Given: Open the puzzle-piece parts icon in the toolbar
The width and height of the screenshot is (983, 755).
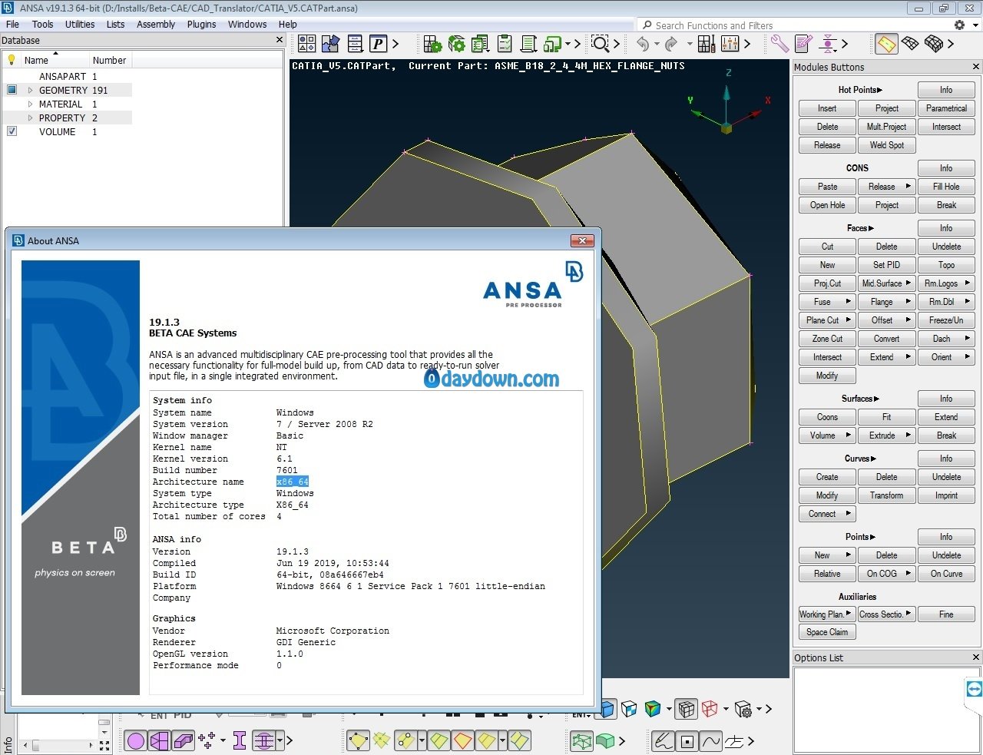Looking at the screenshot, I should coord(331,44).
